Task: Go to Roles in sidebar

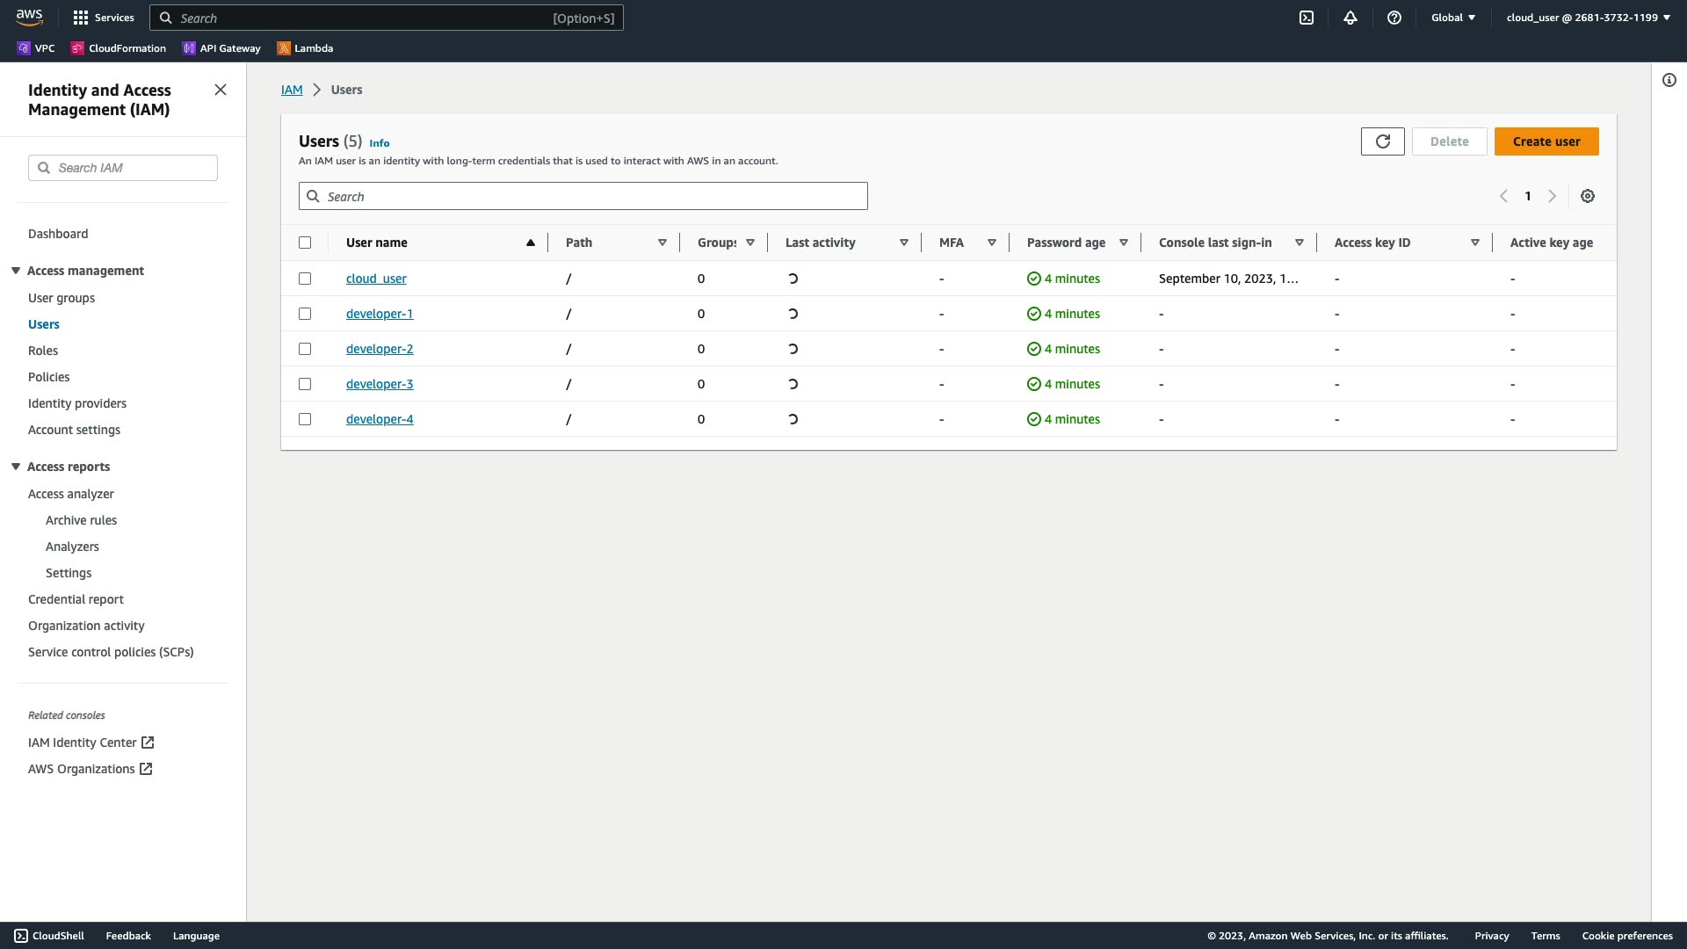Action: click(x=43, y=351)
